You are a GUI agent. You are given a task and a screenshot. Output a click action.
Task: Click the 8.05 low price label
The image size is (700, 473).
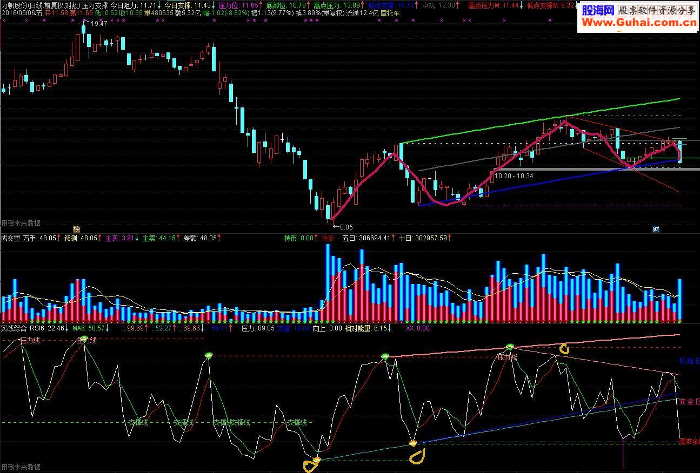point(345,227)
